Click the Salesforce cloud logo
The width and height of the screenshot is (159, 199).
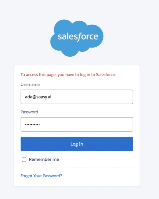point(77,38)
